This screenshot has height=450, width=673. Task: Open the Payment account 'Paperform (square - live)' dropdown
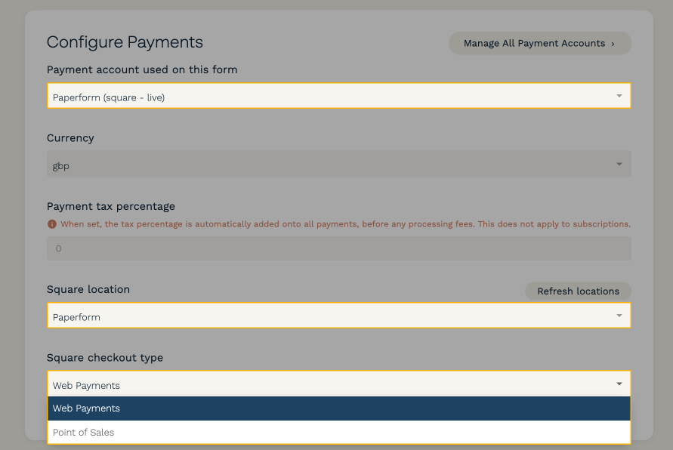[x=332, y=97]
